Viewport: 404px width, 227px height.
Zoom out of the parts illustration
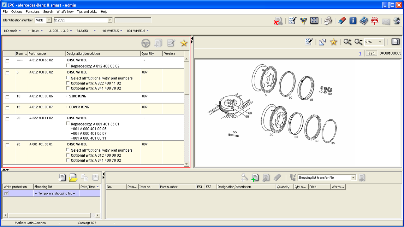coord(358,42)
